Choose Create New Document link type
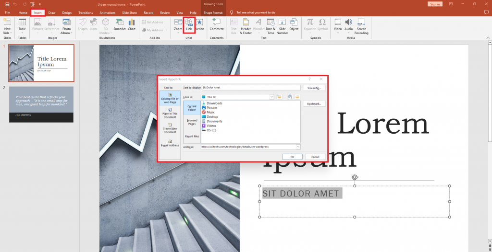Image resolution: width=492 pixels, height=252 pixels. click(x=170, y=128)
